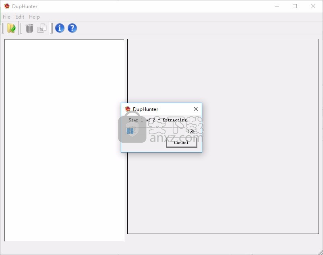This screenshot has width=323, height=255.
Task: Minimize the DupHunter main window
Action: (277, 6)
